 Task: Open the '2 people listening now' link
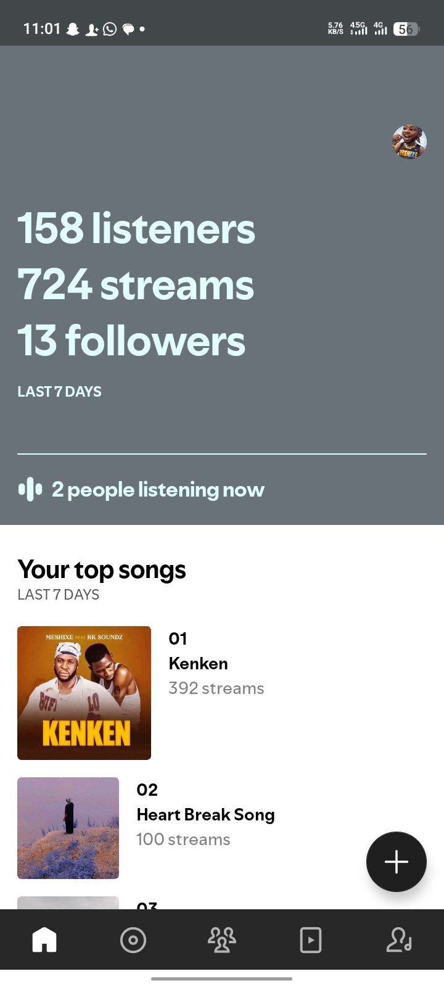(x=158, y=490)
